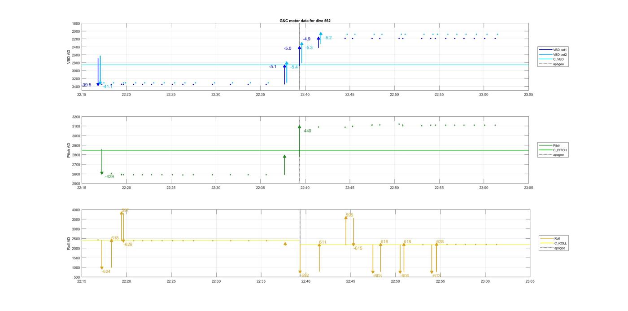The height and width of the screenshot is (311, 628).
Task: Click the "-39.5" VBD data label
Action: point(86,85)
